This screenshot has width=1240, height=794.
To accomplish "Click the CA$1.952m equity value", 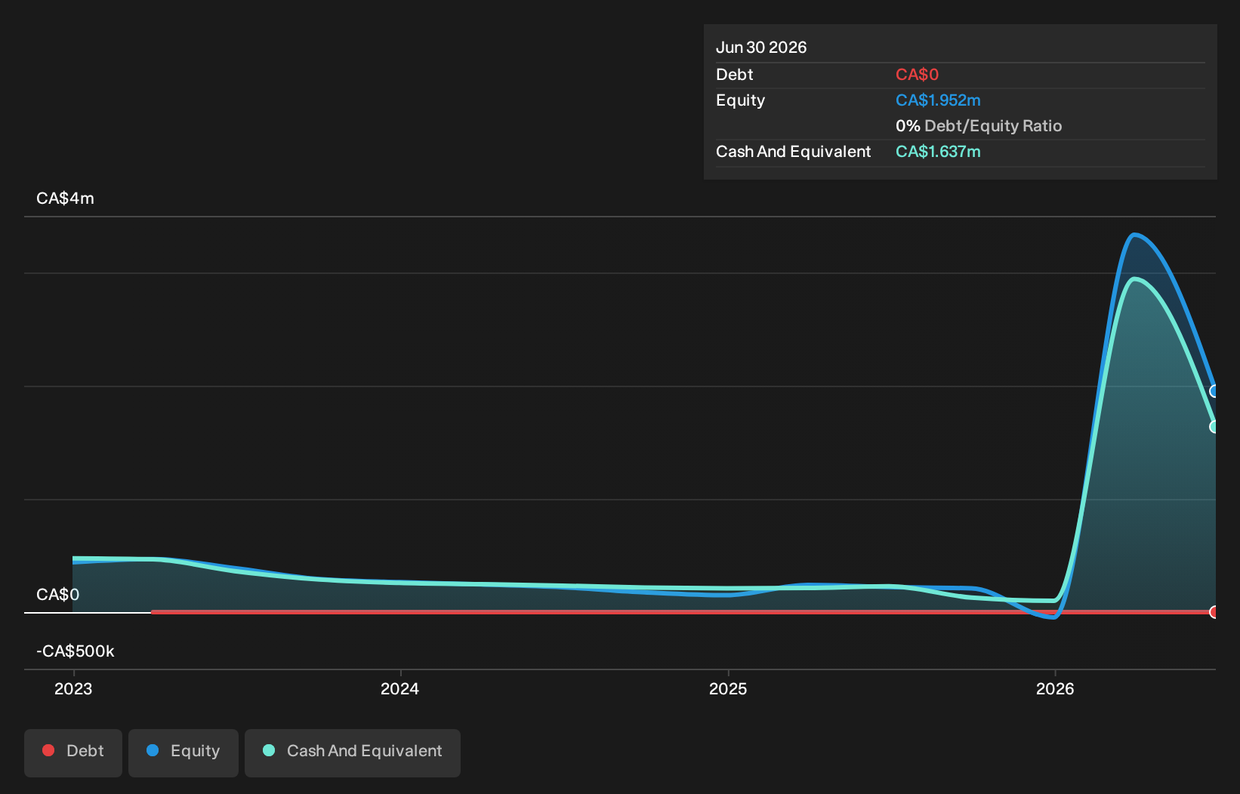I will point(938,100).
